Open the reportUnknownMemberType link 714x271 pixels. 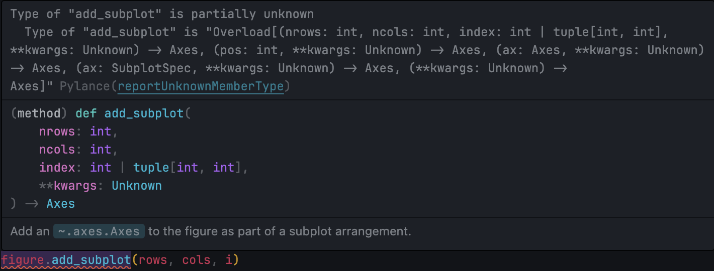tap(201, 86)
